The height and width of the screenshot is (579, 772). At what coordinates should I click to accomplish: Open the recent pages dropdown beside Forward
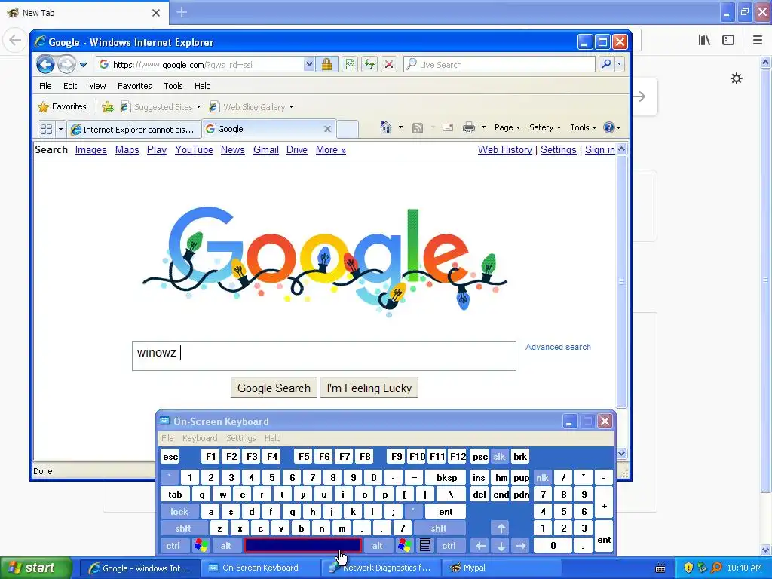83,65
